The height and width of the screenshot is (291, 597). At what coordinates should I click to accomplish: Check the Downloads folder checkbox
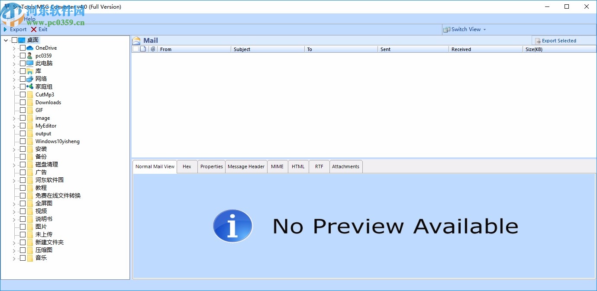23,102
